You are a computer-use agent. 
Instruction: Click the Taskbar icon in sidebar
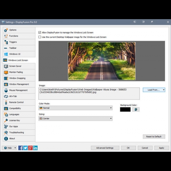coord(5,48)
